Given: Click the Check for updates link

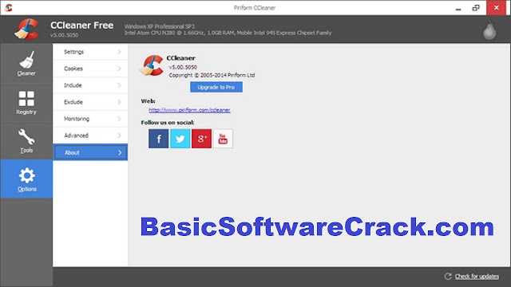Looking at the screenshot, I should click(477, 277).
